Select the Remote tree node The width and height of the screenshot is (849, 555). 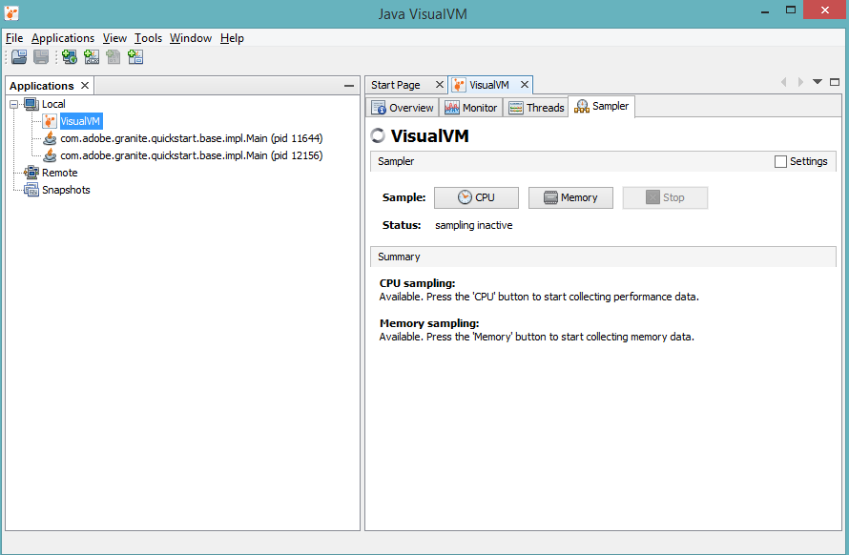(59, 173)
